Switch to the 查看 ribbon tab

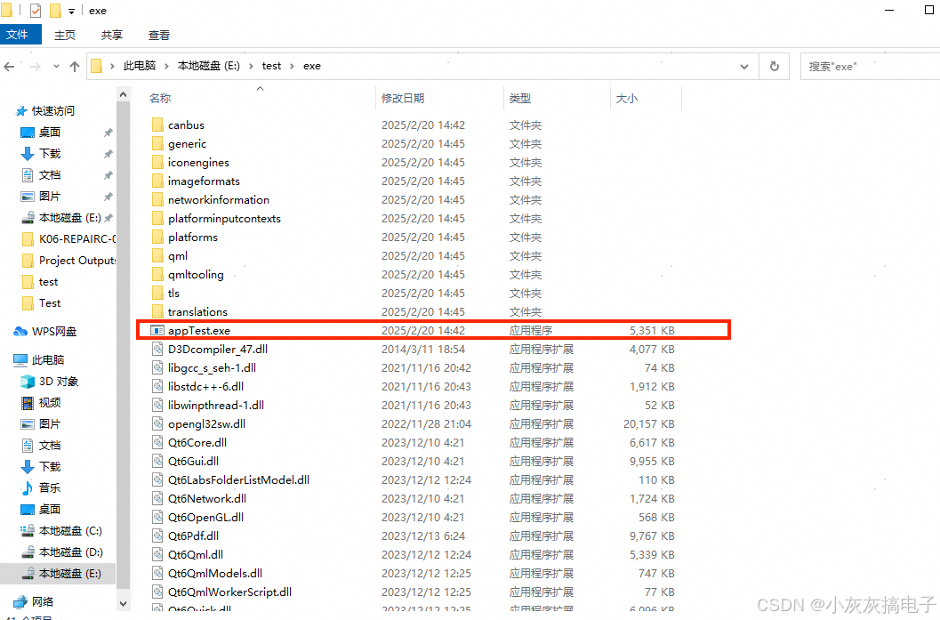pyautogui.click(x=158, y=35)
